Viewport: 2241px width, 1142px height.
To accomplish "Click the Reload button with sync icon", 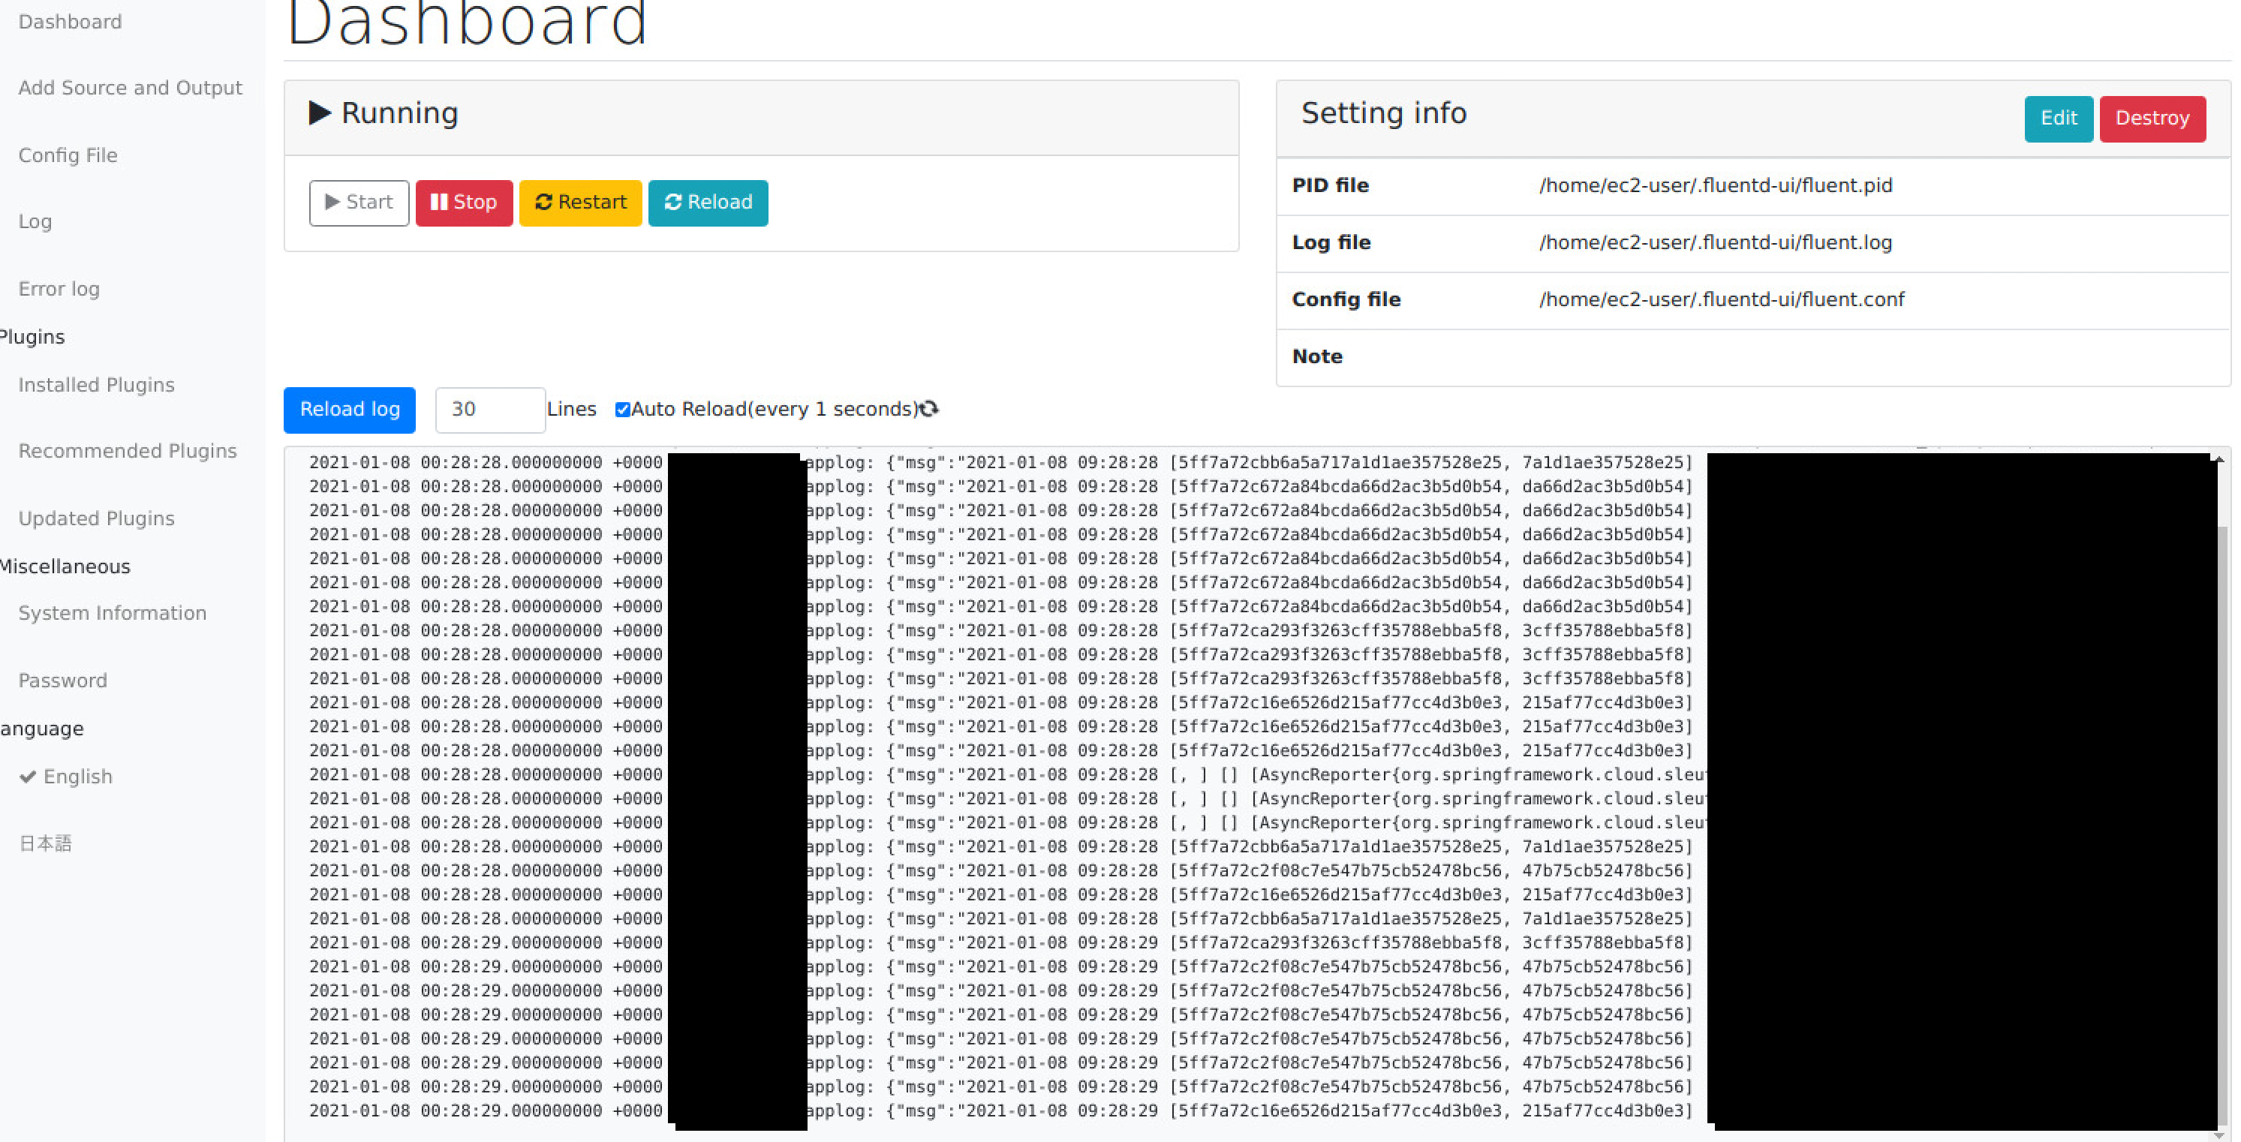I will point(707,203).
